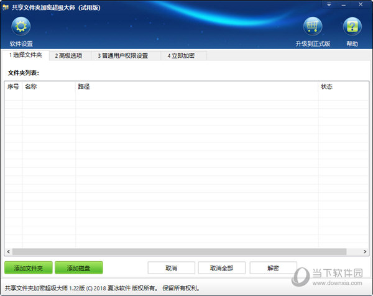Click the 升级到正式版 shopping cart icon

pyautogui.click(x=313, y=26)
